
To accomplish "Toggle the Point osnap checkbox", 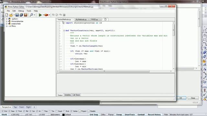I will [x=16, y=111].
